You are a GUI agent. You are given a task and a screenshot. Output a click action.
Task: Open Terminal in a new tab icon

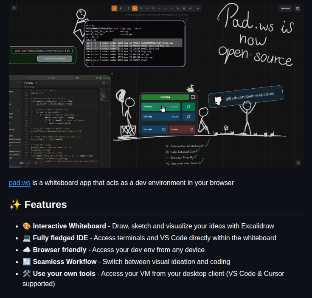pyautogui.click(x=188, y=107)
